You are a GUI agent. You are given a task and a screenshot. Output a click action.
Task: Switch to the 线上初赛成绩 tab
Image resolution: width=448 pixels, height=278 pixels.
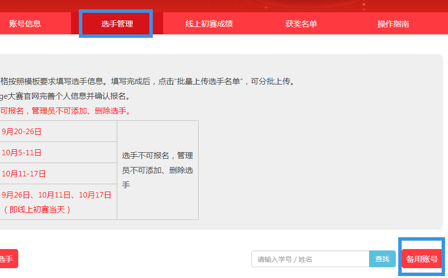209,24
